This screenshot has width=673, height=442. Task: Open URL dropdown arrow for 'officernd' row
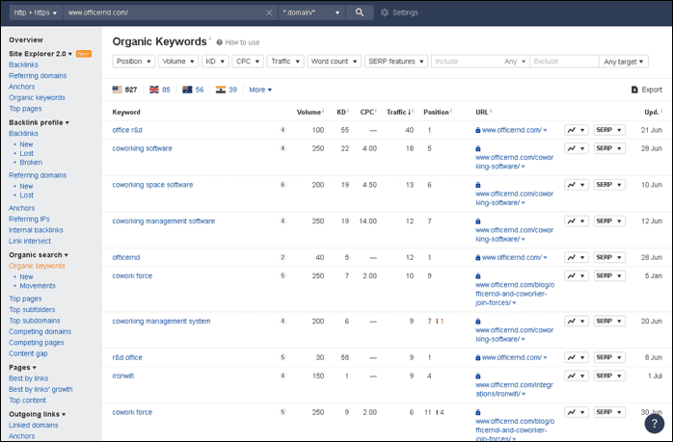pos(545,258)
